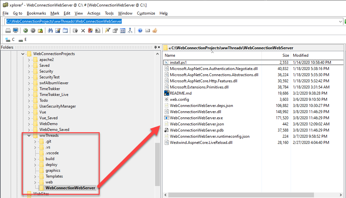Viewport: 346px width, 198px height.
Task: Go forward with the arrow icon
Action: (33, 30)
